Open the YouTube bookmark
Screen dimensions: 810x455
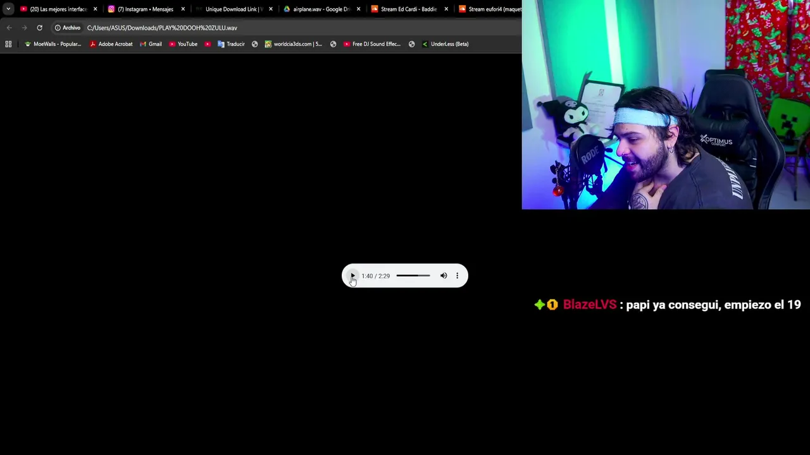[x=183, y=44]
